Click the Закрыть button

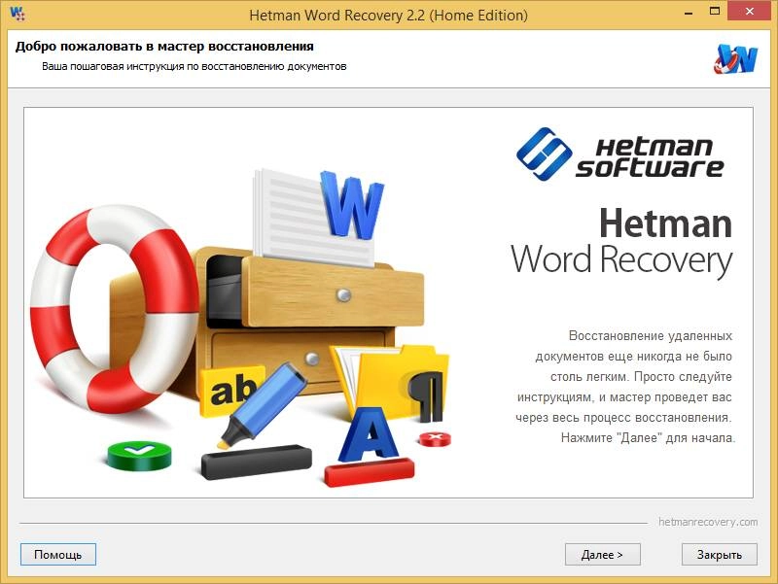(720, 554)
